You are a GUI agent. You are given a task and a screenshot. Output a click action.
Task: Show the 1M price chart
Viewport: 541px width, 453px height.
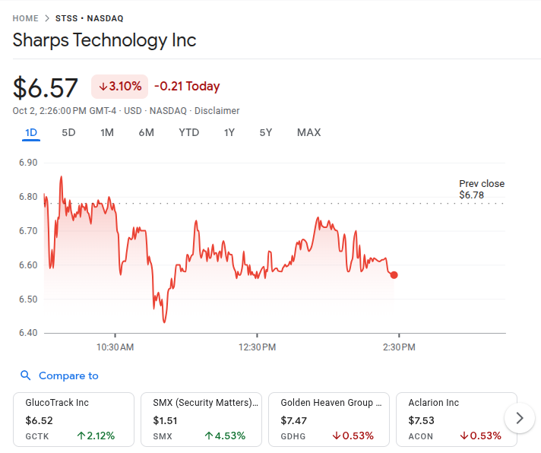107,132
